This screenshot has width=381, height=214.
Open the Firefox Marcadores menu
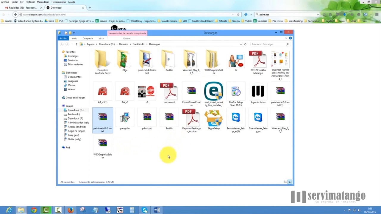43,2
